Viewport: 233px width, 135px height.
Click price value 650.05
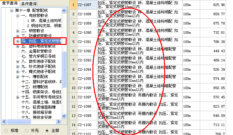tap(219, 88)
